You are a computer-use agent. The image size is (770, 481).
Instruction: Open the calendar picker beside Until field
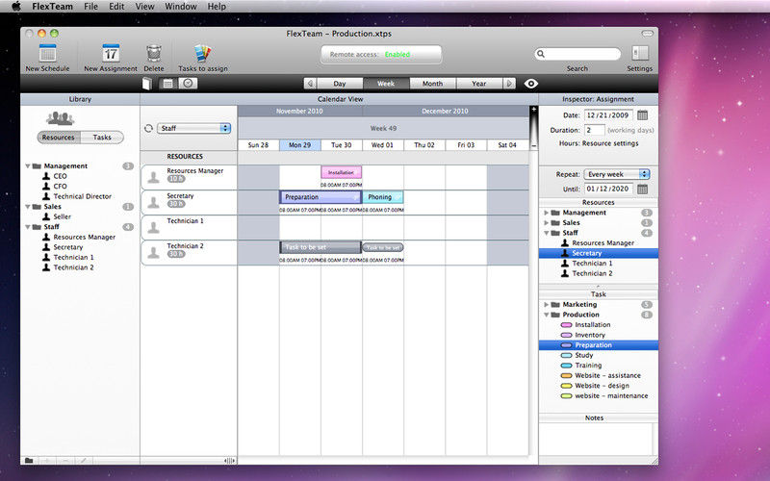click(643, 189)
